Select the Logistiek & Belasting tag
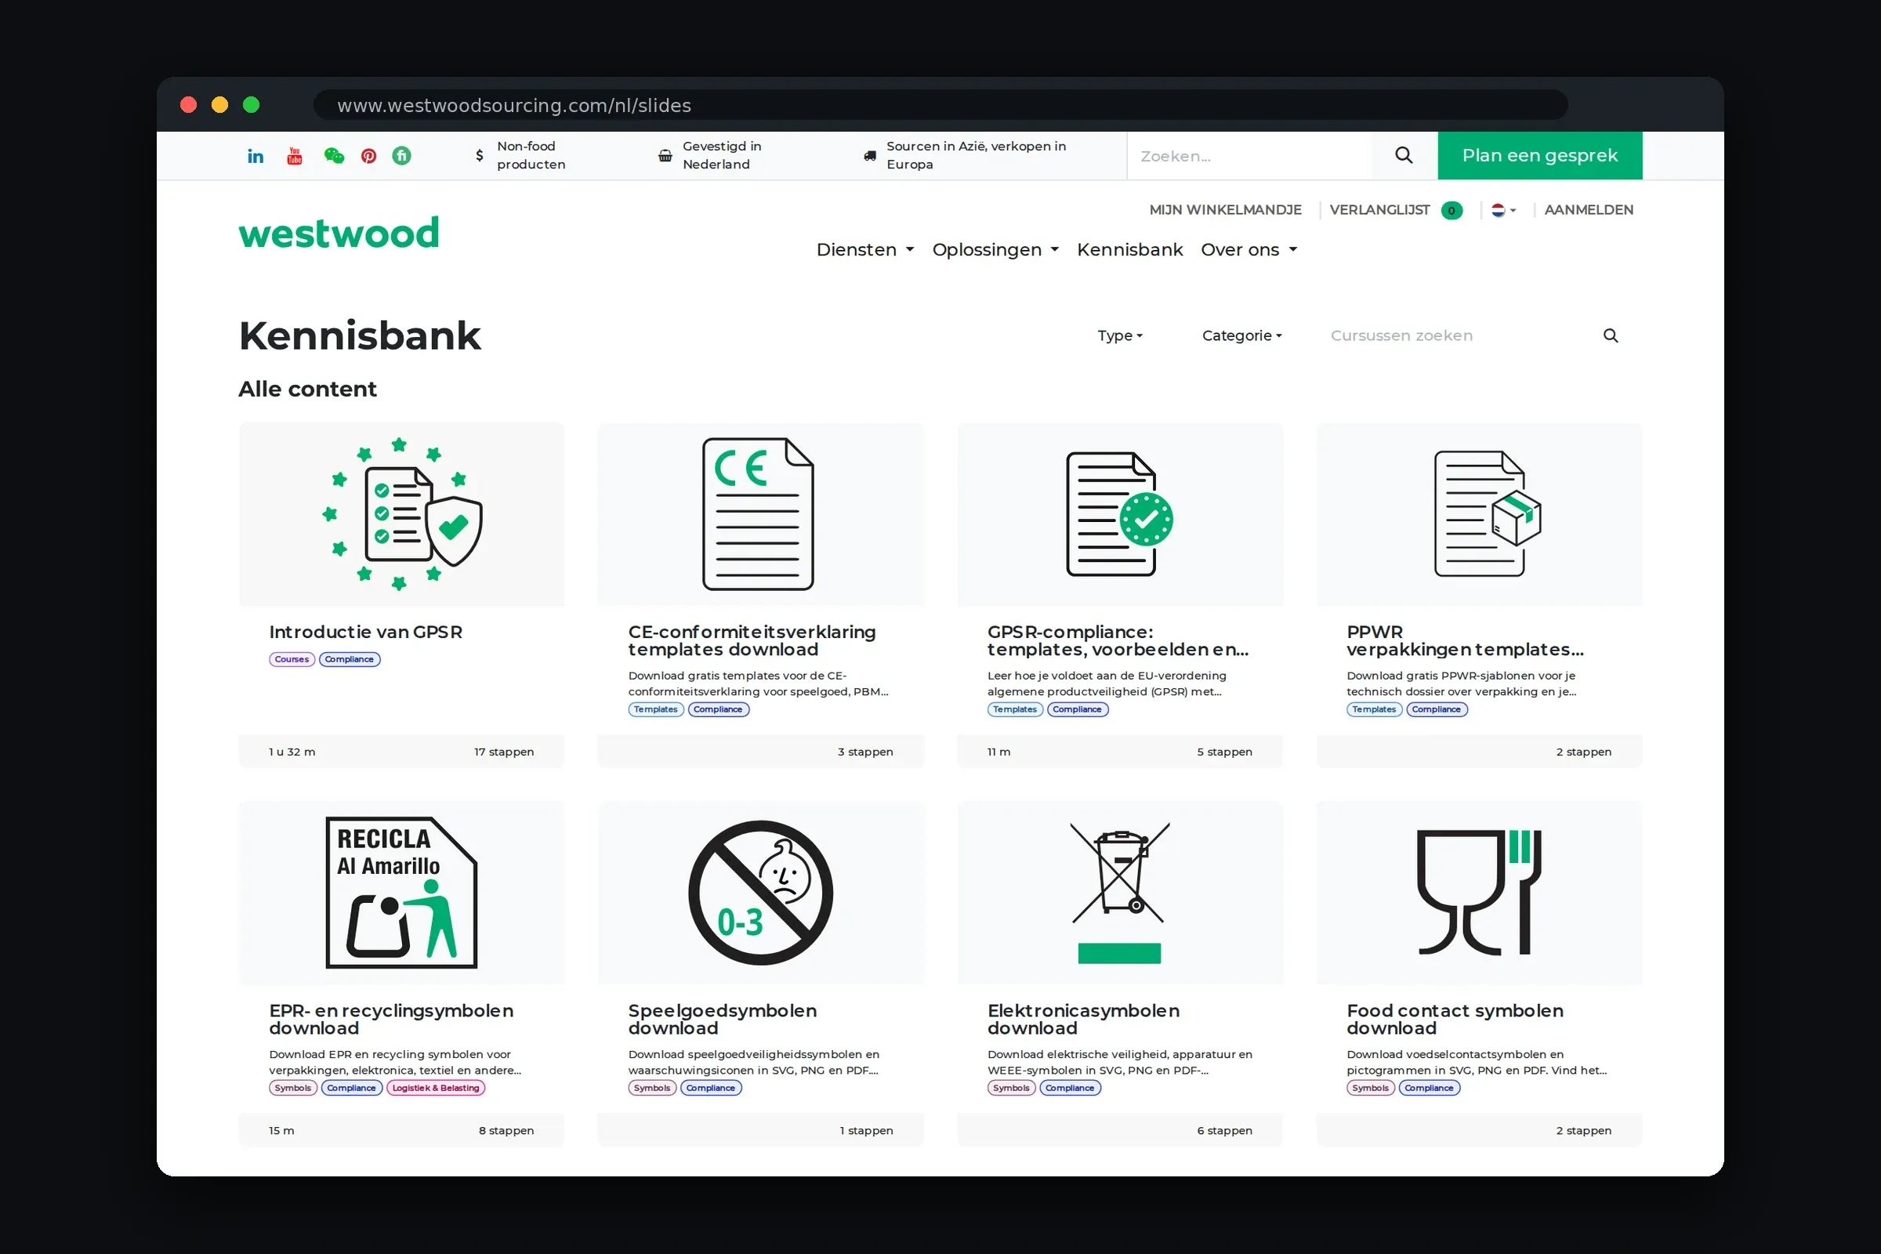The width and height of the screenshot is (1881, 1254). pos(436,1088)
